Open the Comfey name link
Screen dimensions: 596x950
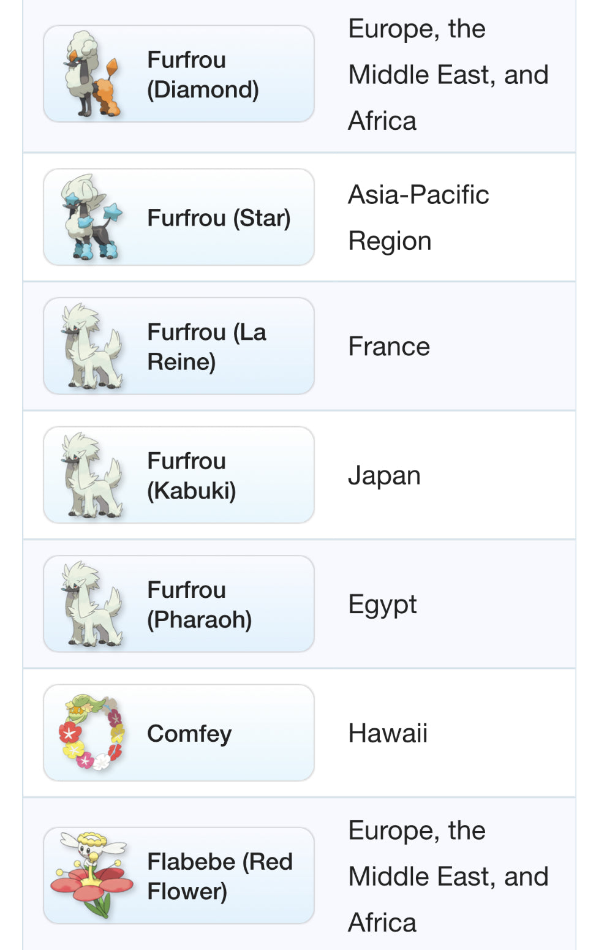(x=189, y=733)
